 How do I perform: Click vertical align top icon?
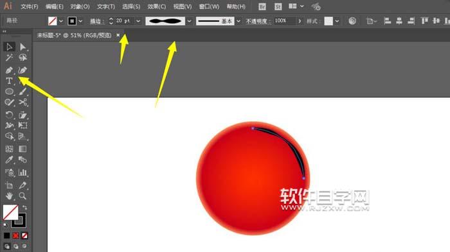(424, 21)
